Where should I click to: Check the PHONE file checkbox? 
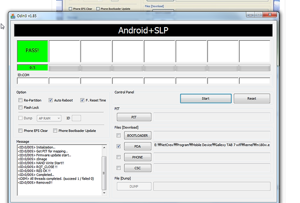[x=119, y=157]
